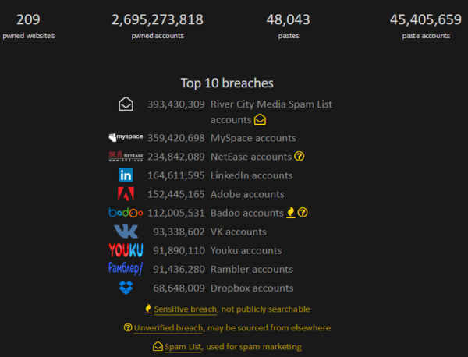Click the River City Media envelope logo
This screenshot has width=468, height=357.
click(126, 104)
